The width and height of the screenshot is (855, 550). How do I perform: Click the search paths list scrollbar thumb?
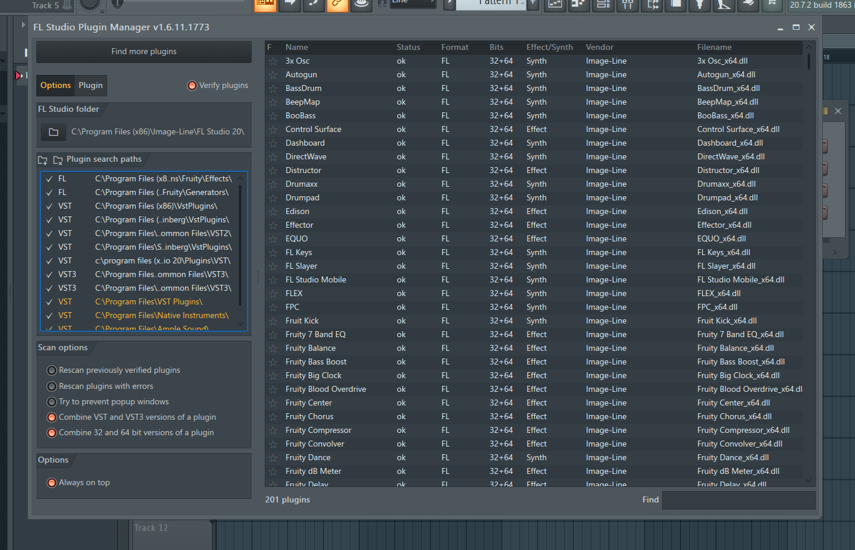240,245
